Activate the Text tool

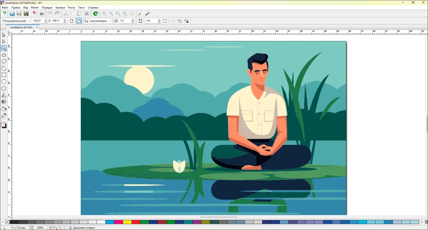click(3, 95)
